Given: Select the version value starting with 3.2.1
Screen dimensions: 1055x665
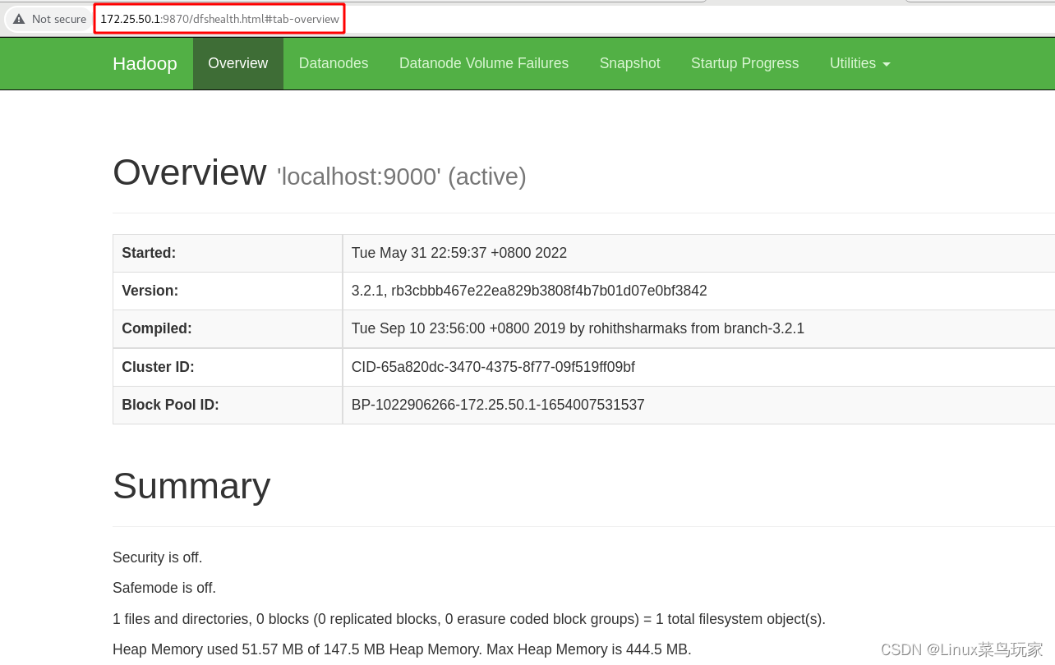Looking at the screenshot, I should (529, 291).
